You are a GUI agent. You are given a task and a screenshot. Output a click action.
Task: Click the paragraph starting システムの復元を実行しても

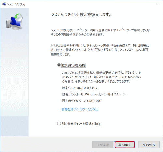[x=100, y=50]
